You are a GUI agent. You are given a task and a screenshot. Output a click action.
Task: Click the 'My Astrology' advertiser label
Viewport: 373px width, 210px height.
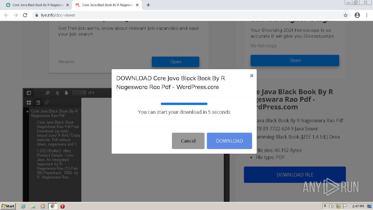coord(263,46)
